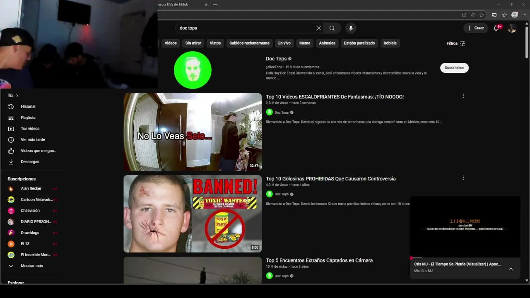Open browser favorites list icon
This screenshot has height=298, width=530.
coord(504,15)
